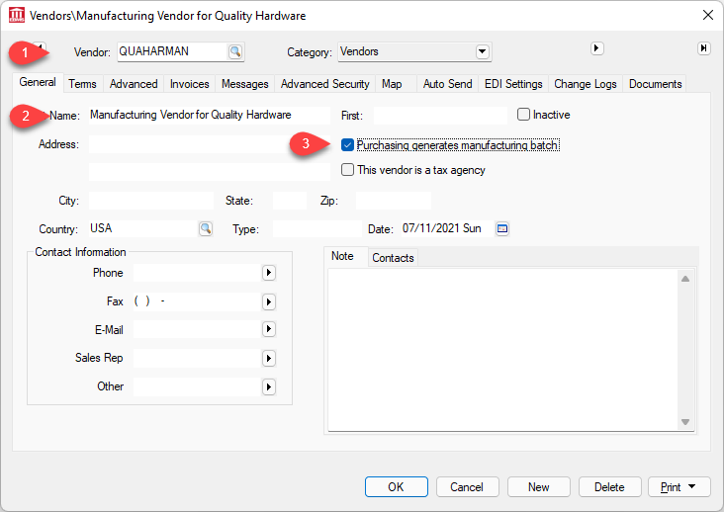The width and height of the screenshot is (724, 512).
Task: Click the Date field 07/11/2021
Action: (446, 228)
